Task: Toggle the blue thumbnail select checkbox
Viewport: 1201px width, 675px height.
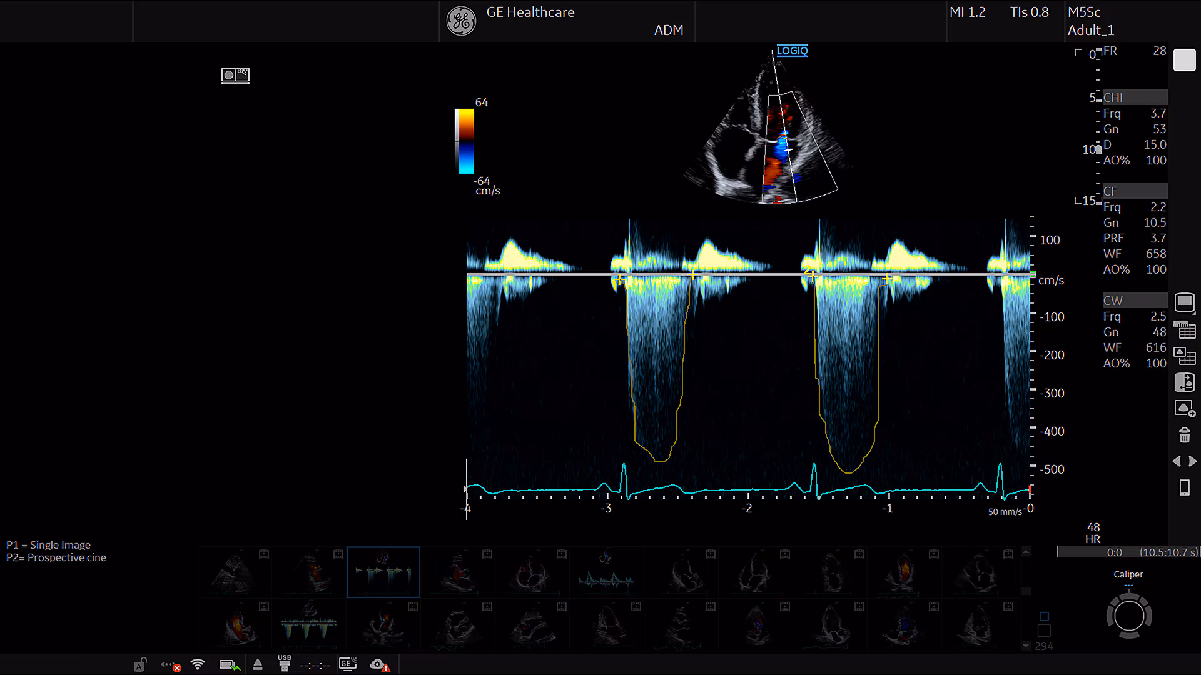Action: [1044, 617]
